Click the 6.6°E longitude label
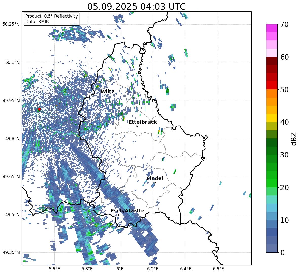300x274 pixels. pos(218,269)
